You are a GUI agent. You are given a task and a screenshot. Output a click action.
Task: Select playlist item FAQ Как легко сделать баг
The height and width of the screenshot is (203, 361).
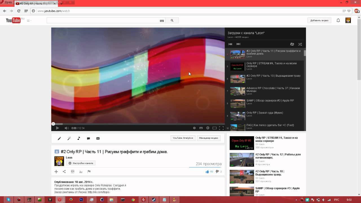tap(265, 127)
